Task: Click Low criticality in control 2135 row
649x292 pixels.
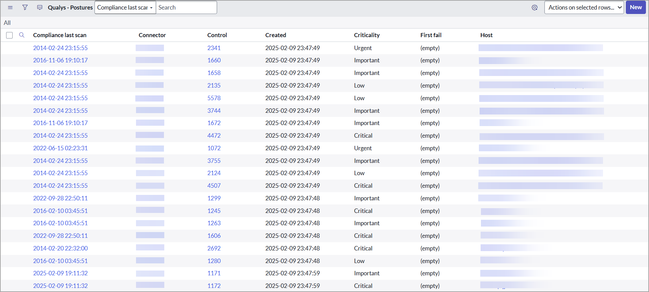Action: click(359, 86)
